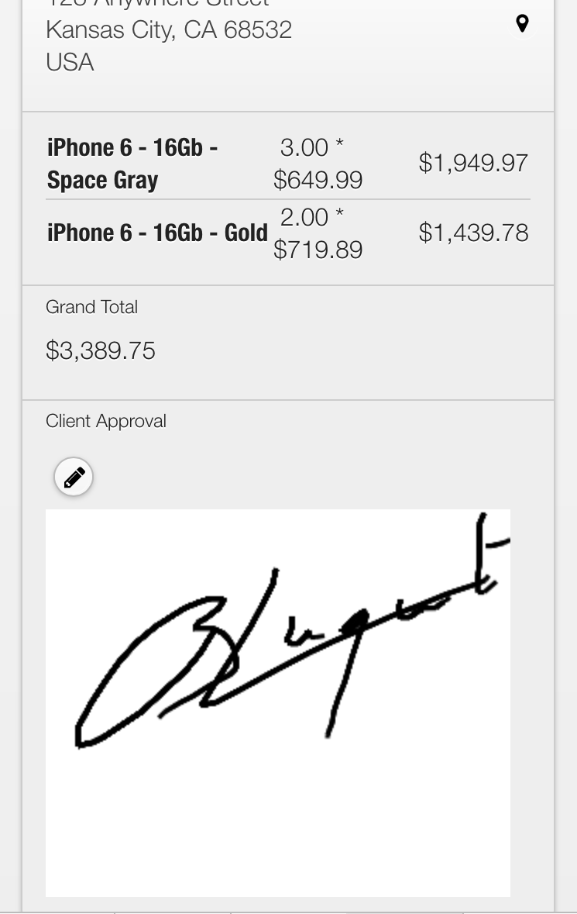Tap the $3,389.75 grand total amount
This screenshot has width=577, height=914.
pos(101,350)
